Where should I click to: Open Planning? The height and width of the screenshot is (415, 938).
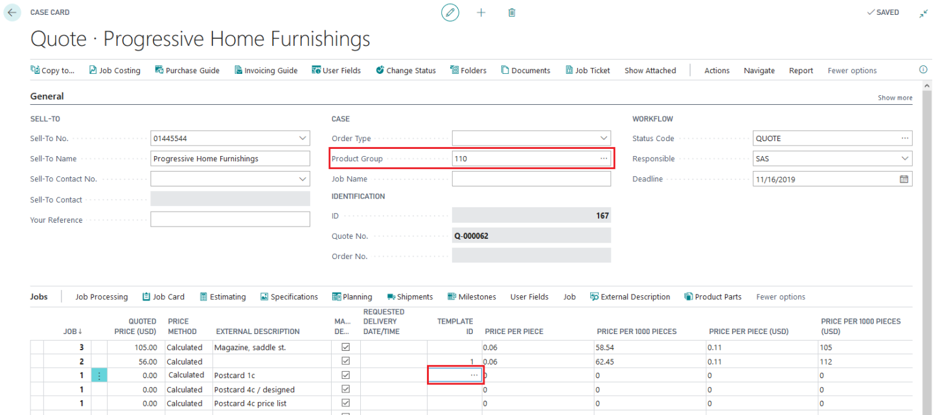coord(352,297)
